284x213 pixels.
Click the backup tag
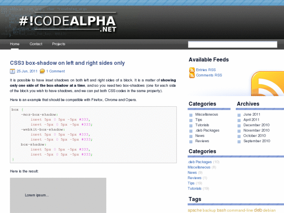(x=209, y=210)
